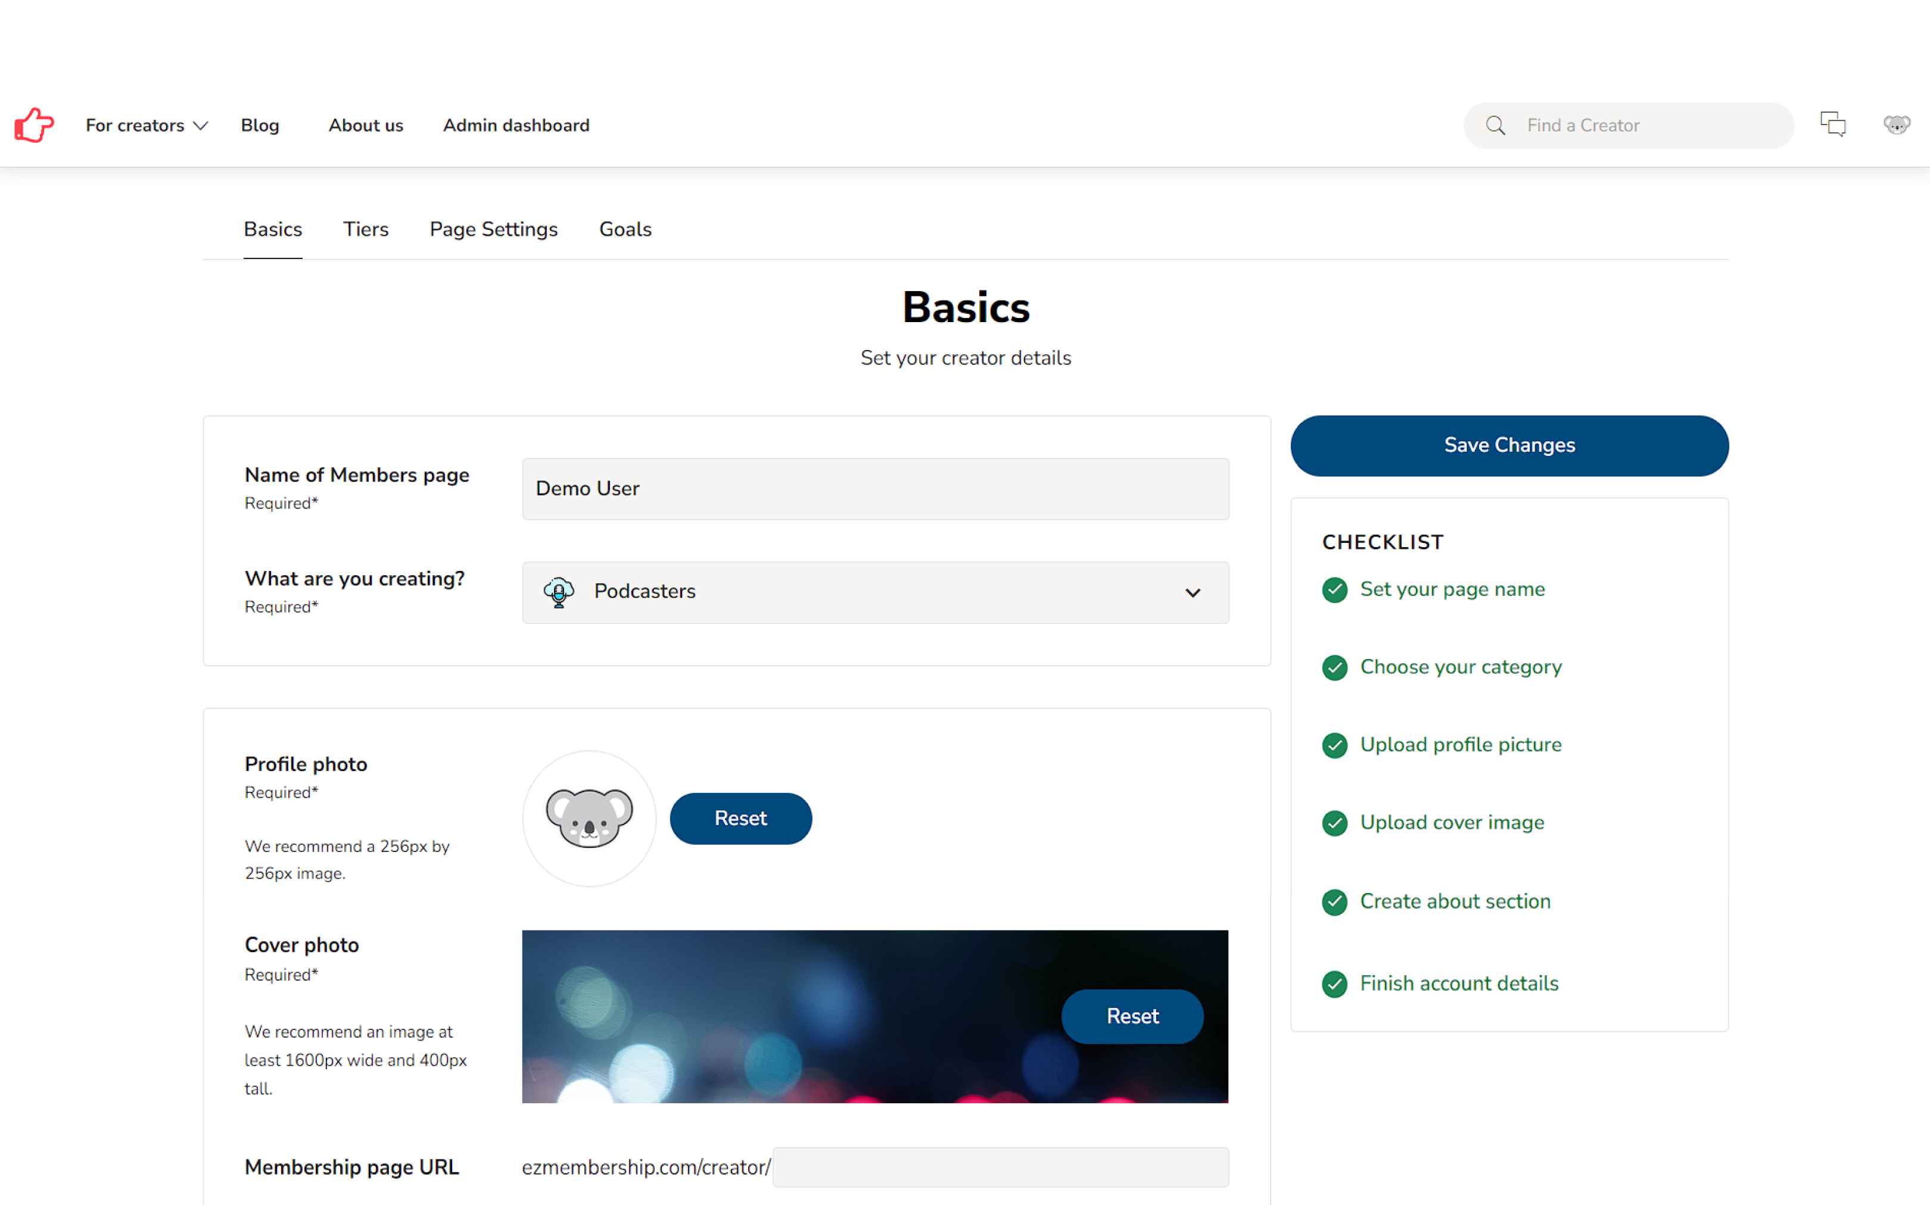Open the 'What are you creating?' dropdown

pos(875,592)
